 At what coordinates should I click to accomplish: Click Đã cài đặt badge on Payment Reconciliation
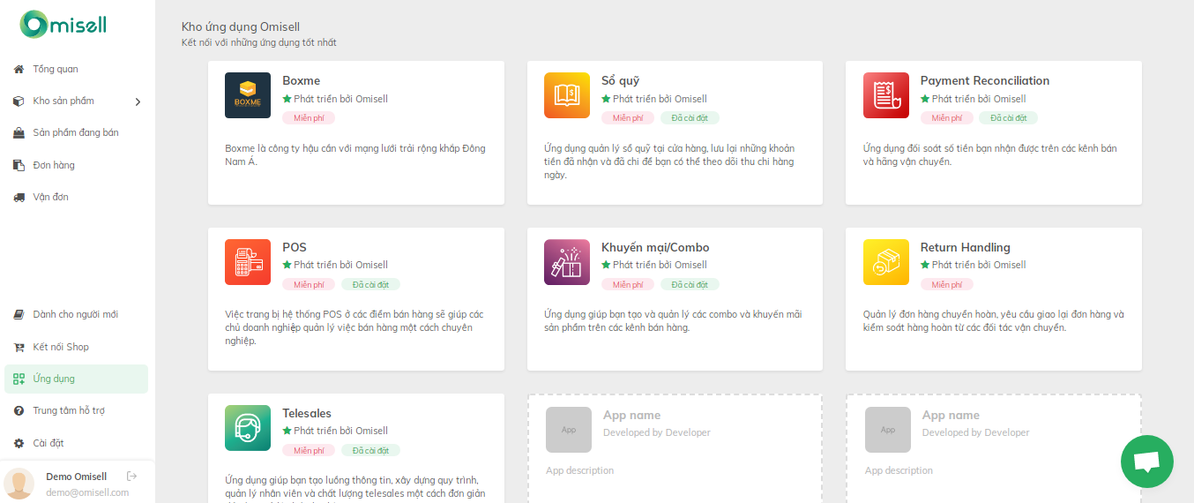pos(1009,118)
